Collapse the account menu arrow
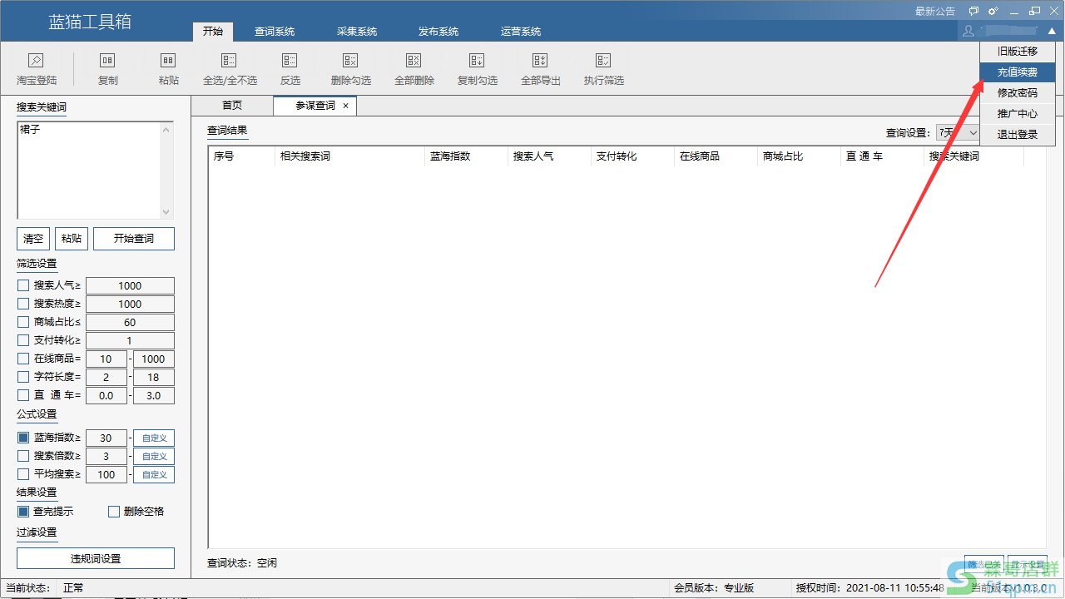 point(1052,31)
